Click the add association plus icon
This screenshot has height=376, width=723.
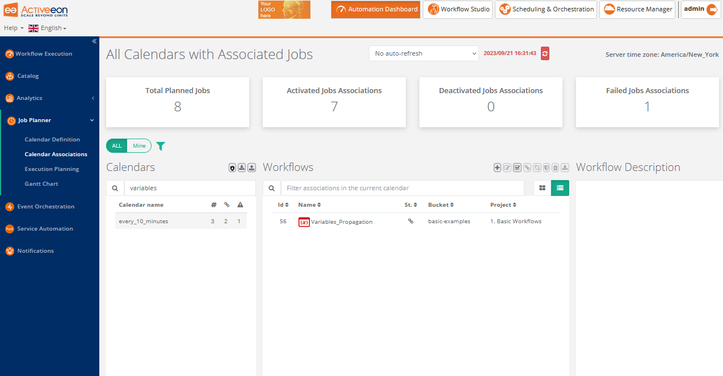pyautogui.click(x=497, y=168)
